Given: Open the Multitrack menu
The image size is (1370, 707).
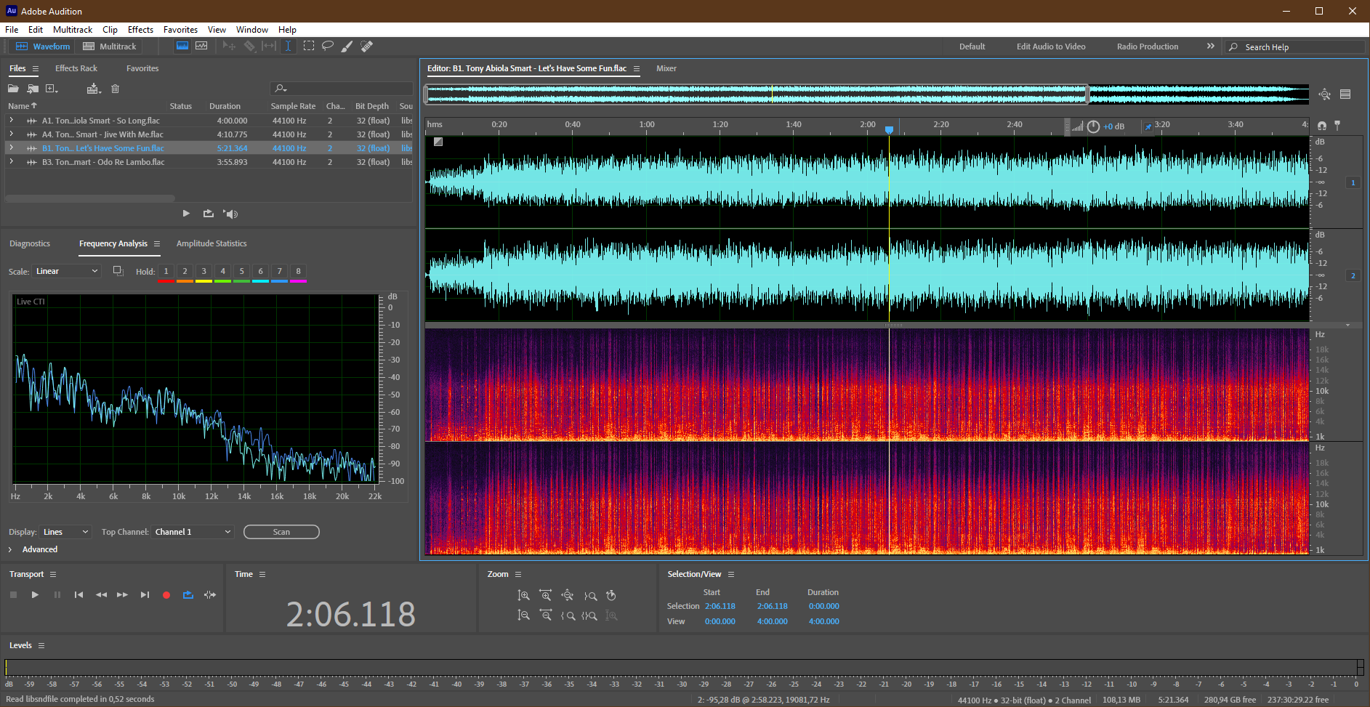Looking at the screenshot, I should coord(73,30).
